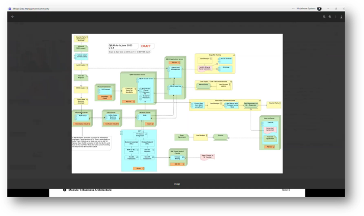Download the image with the download icon
The image size is (364, 216).
(341, 17)
